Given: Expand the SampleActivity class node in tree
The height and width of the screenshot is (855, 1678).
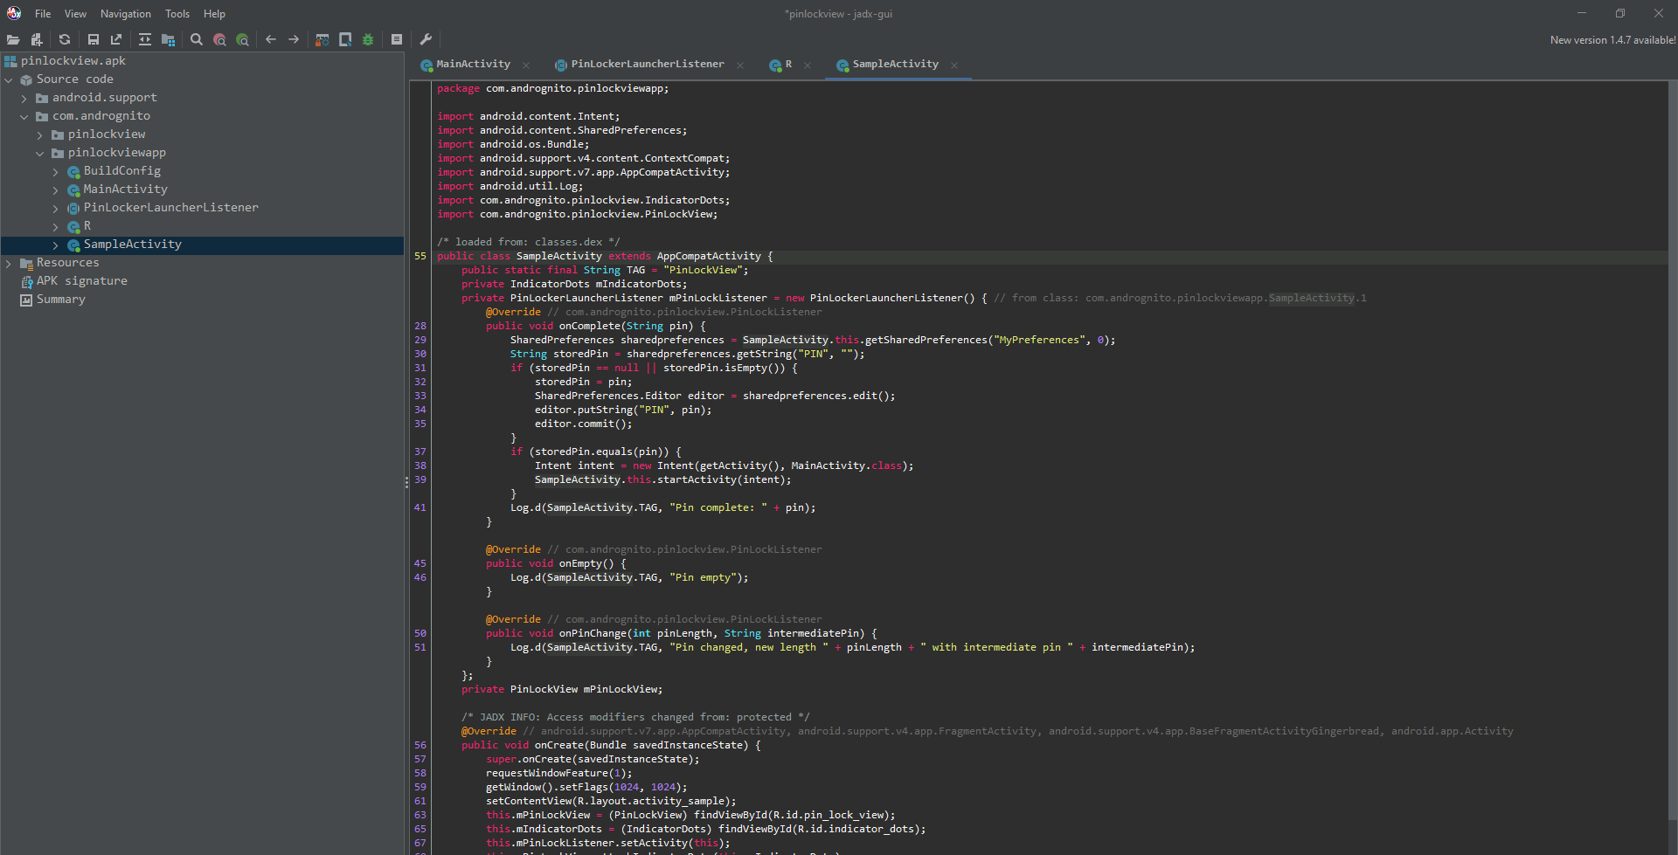Looking at the screenshot, I should (56, 245).
